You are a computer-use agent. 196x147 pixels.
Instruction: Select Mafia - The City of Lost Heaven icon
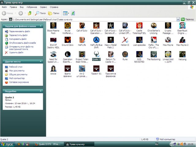(x=154, y=40)
